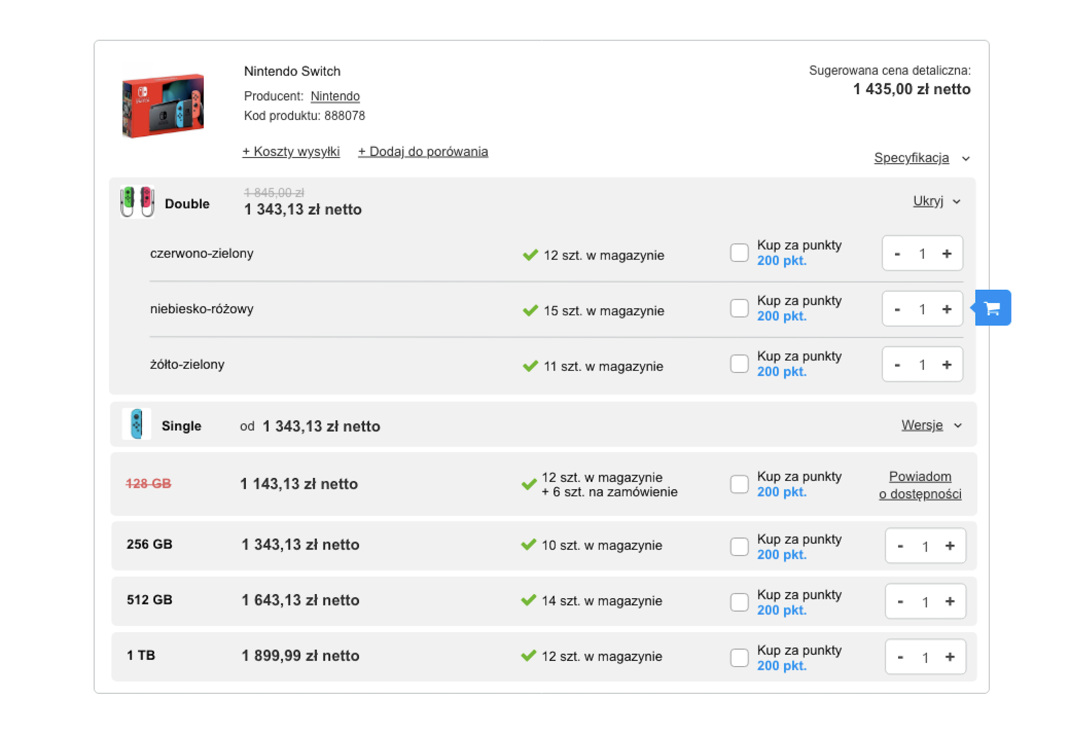Increase quantity for czerwono-zielony variant
Screen dimensions: 1087x736
[x=947, y=253]
